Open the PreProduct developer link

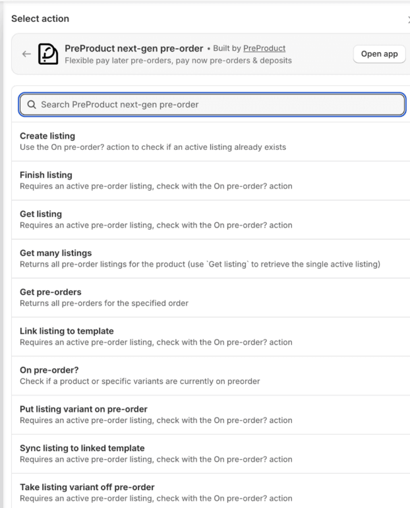pos(264,49)
